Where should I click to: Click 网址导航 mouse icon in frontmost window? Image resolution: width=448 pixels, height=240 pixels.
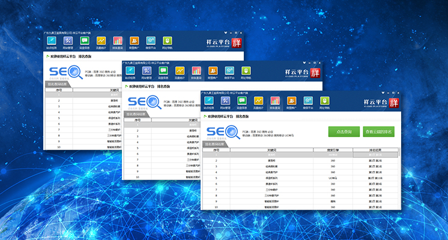pyautogui.click(x=323, y=102)
